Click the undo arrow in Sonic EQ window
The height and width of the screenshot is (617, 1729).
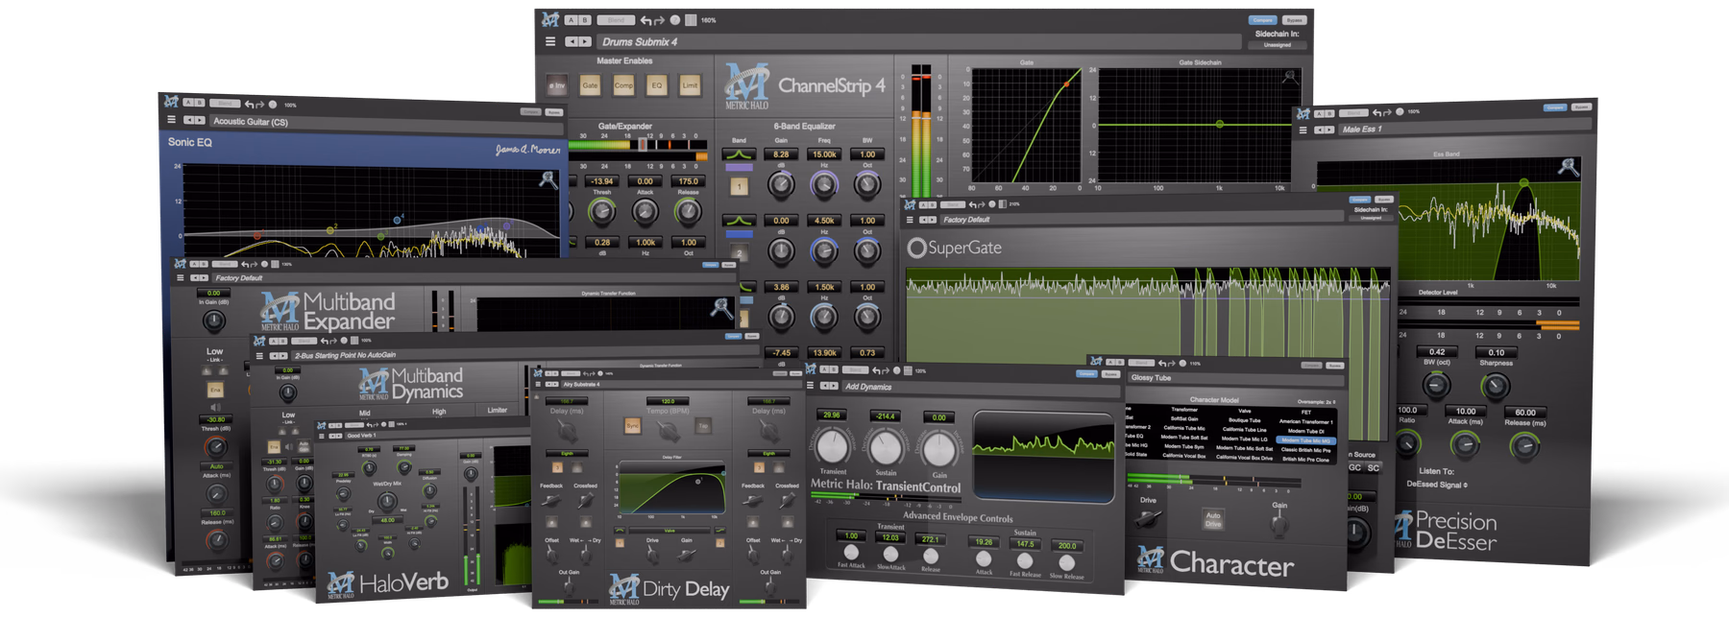coord(249,105)
